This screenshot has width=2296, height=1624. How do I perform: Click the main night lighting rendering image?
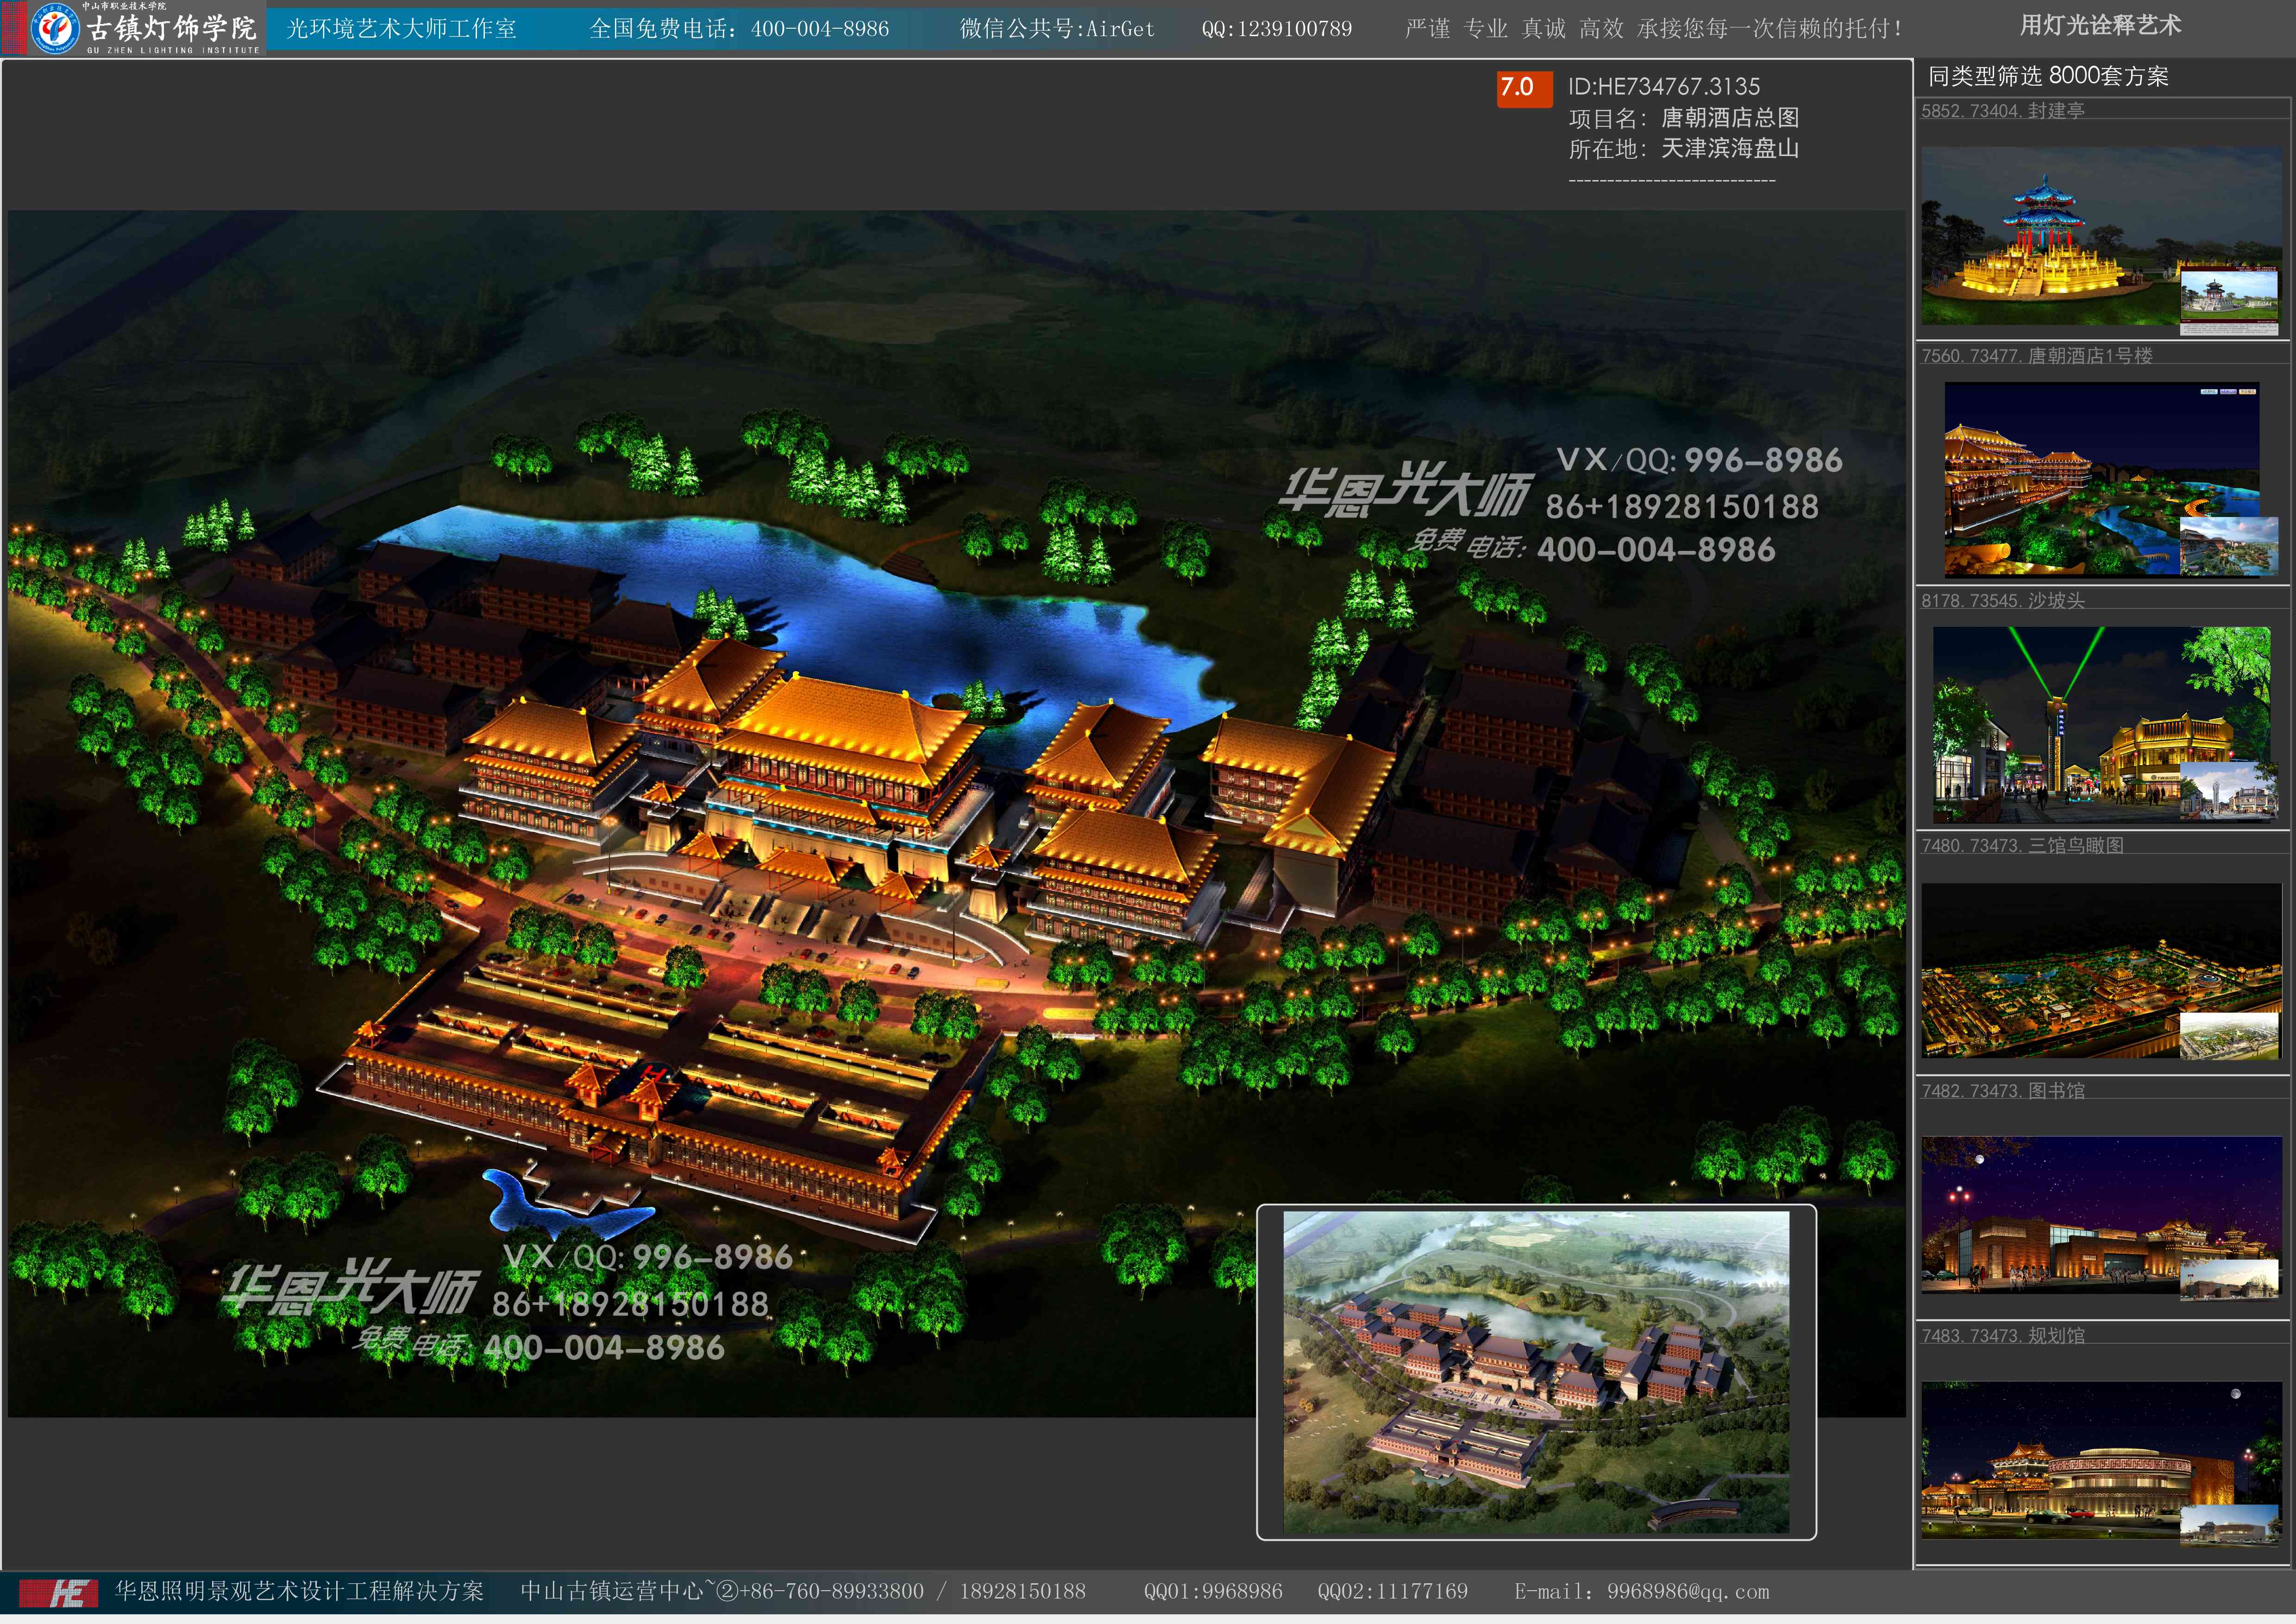tap(956, 813)
